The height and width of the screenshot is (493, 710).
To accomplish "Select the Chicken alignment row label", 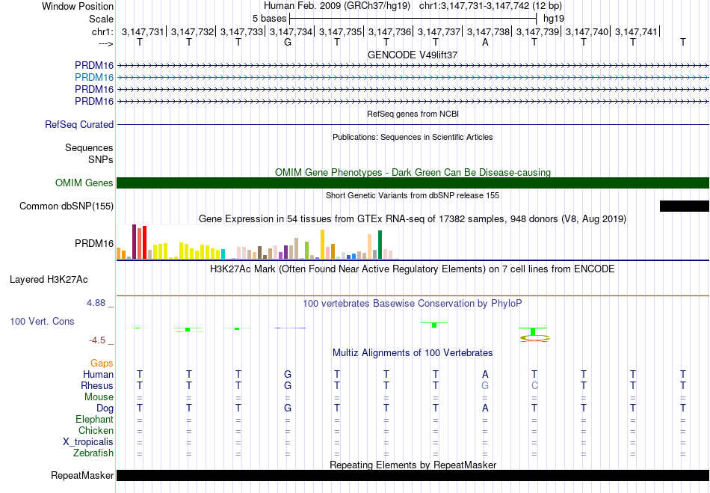I will click(x=96, y=430).
